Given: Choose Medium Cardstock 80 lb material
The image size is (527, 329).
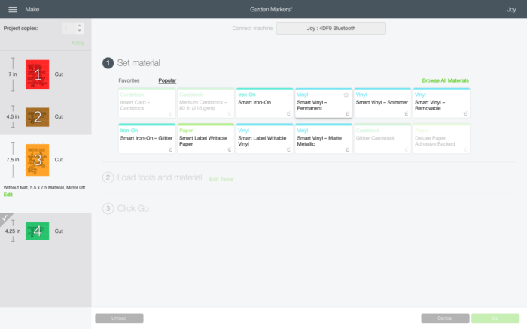Looking at the screenshot, I should pyautogui.click(x=206, y=103).
